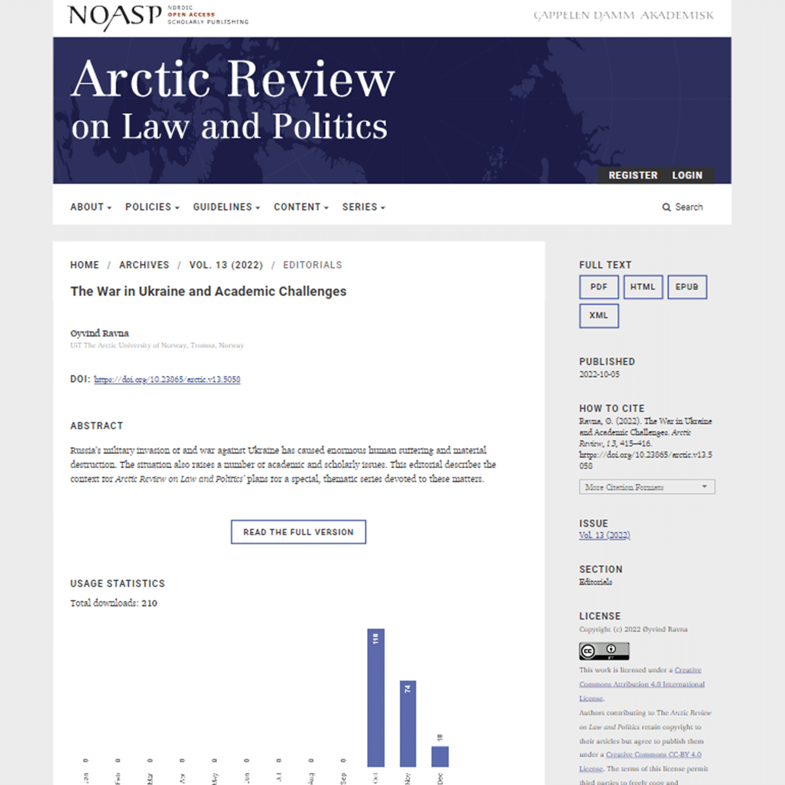
Task: Open the XML full text
Action: (598, 315)
